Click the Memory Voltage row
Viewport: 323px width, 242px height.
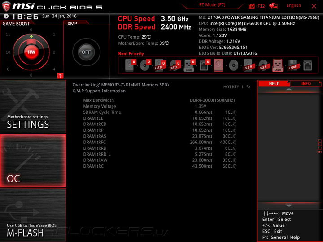click(160, 106)
